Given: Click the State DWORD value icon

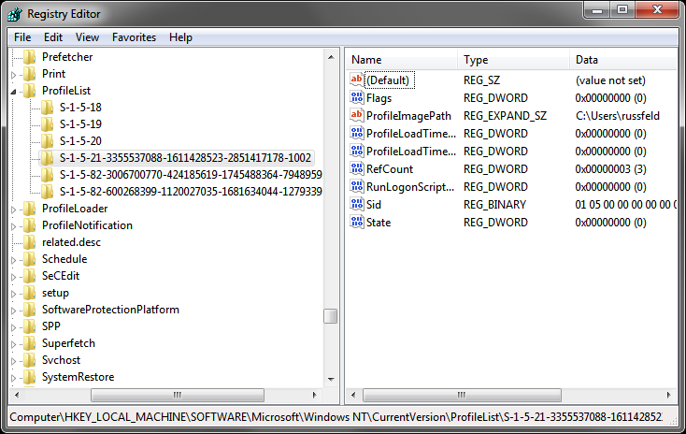Looking at the screenshot, I should [356, 223].
